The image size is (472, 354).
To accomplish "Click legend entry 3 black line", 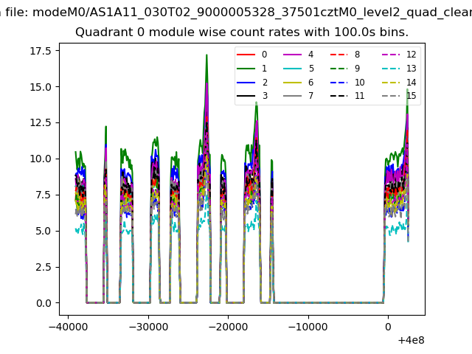I will click(246, 96).
